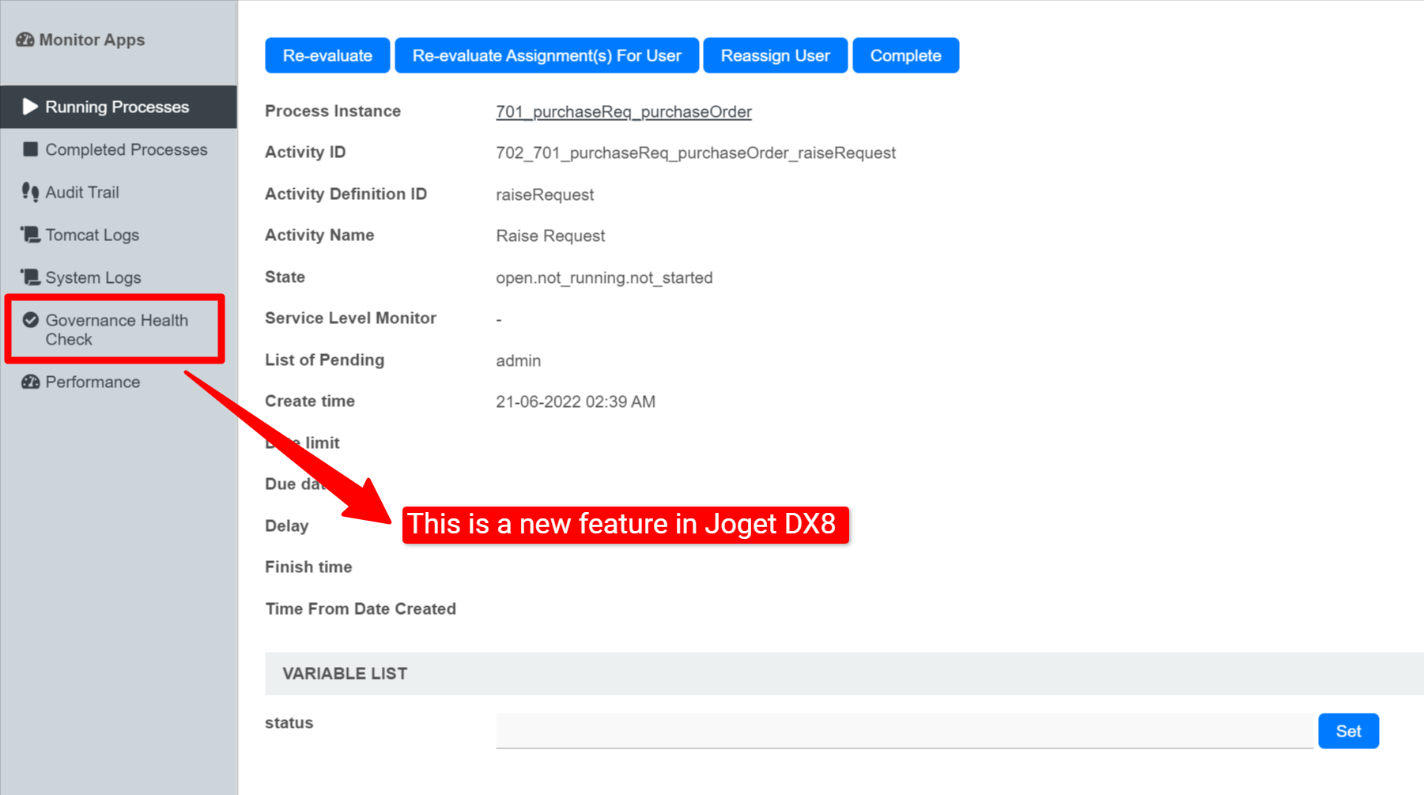Click the Set button for status variable
The height and width of the screenshot is (795, 1424).
(1348, 731)
